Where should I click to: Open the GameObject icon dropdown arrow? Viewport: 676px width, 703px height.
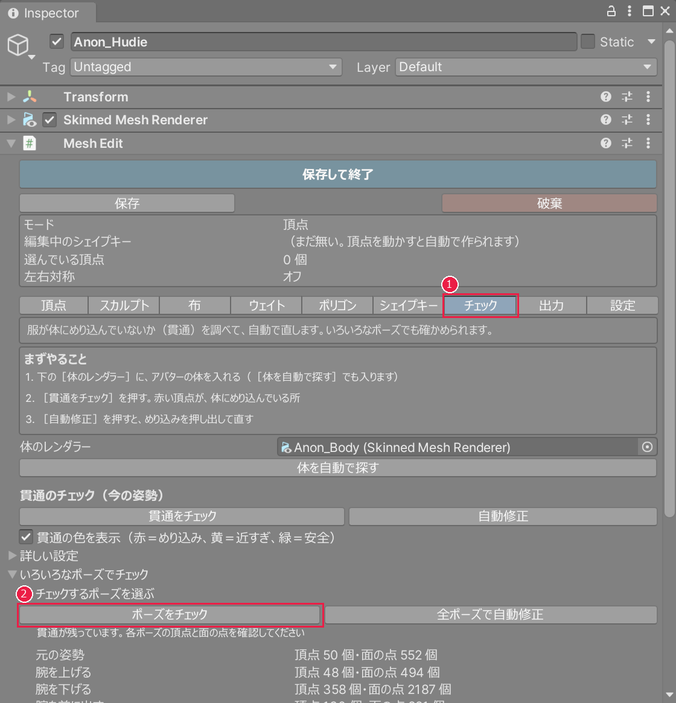(x=32, y=57)
